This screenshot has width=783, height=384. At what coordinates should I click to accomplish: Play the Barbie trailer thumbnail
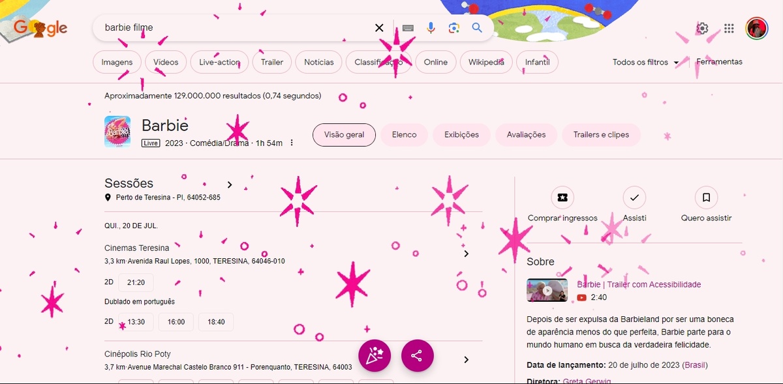pos(547,290)
